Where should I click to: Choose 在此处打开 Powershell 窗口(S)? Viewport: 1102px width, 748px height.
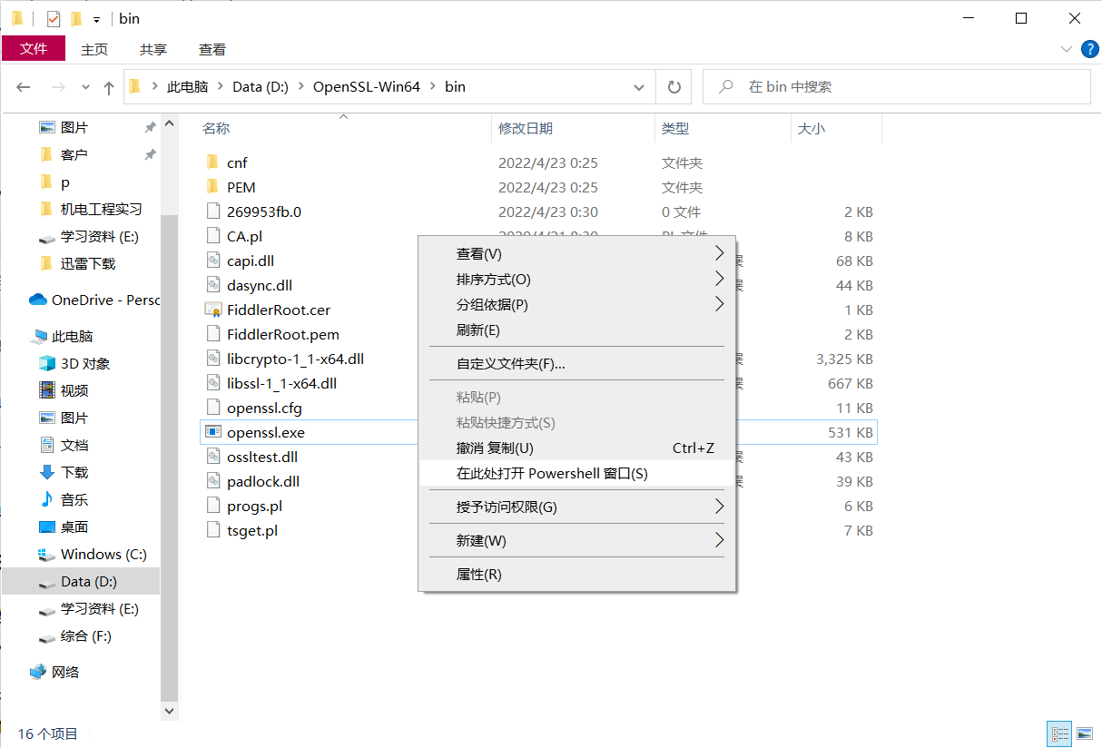(552, 473)
